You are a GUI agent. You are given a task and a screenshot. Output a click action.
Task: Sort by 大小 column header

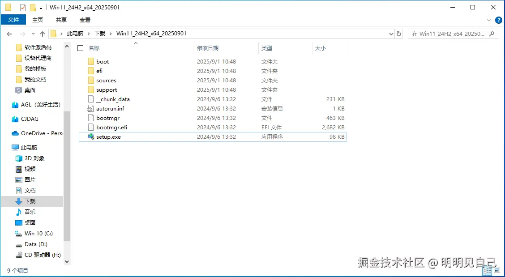click(320, 48)
